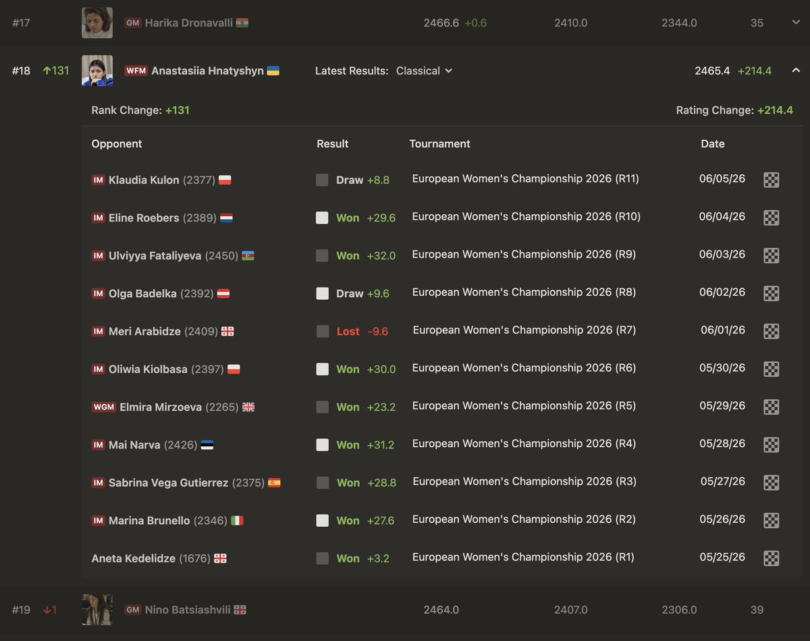The height and width of the screenshot is (641, 810).
Task: Open Harika Dronavalli's player profile
Action: 189,23
